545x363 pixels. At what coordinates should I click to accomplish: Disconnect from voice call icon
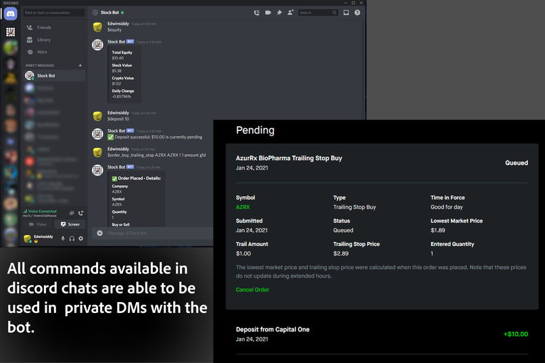click(x=80, y=213)
